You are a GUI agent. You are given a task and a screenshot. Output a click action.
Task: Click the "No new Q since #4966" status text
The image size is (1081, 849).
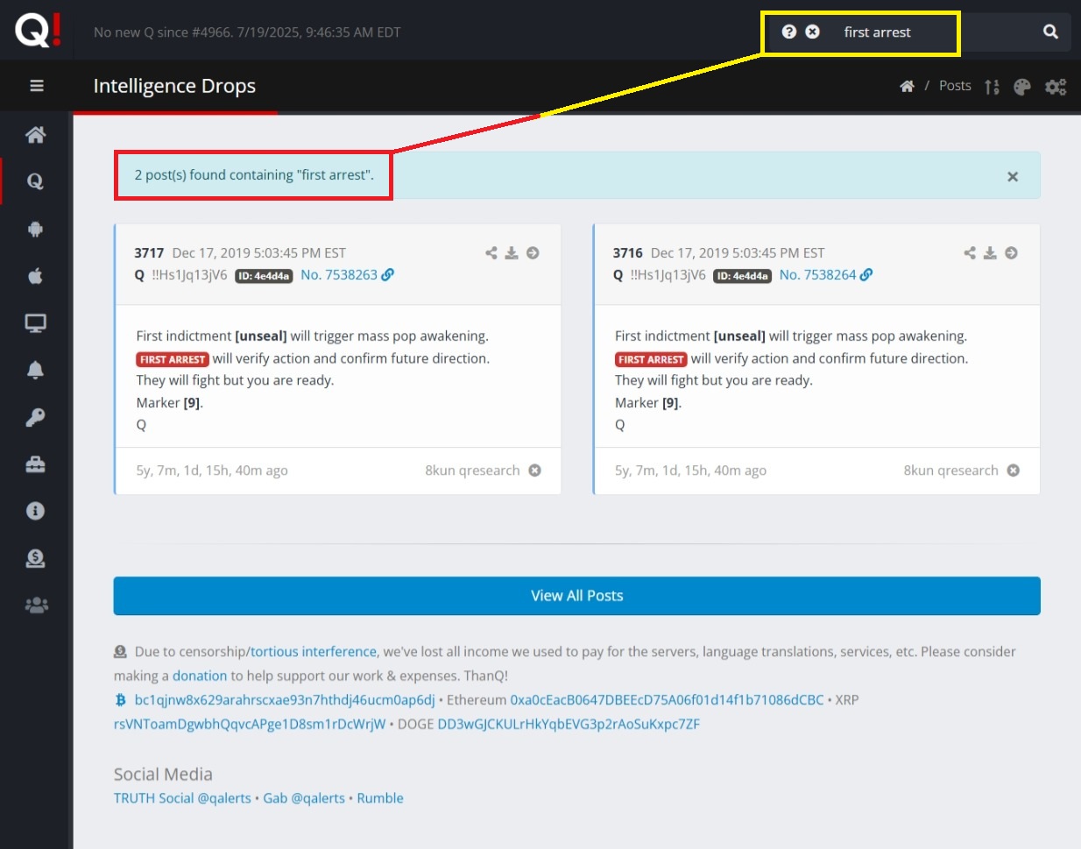247,32
